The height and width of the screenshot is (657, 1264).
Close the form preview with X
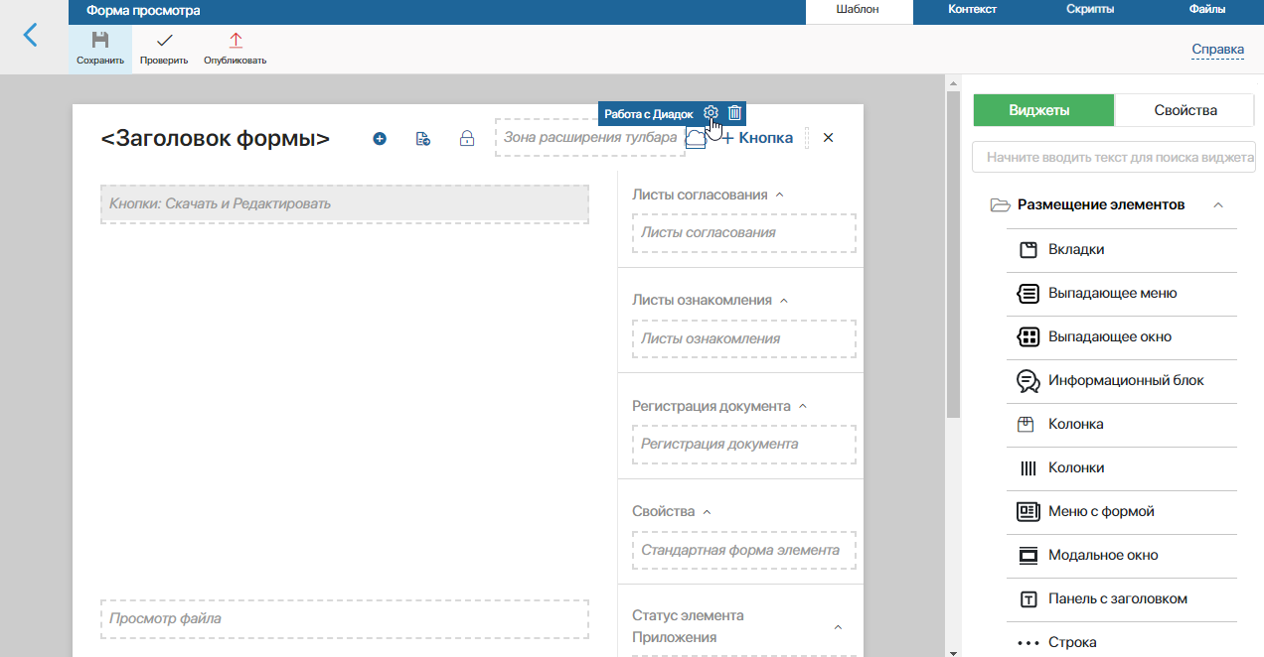pyautogui.click(x=828, y=138)
